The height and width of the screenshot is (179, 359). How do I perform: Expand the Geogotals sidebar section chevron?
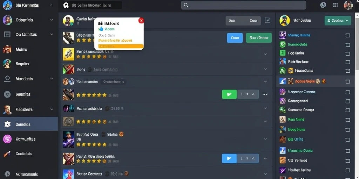52,20
